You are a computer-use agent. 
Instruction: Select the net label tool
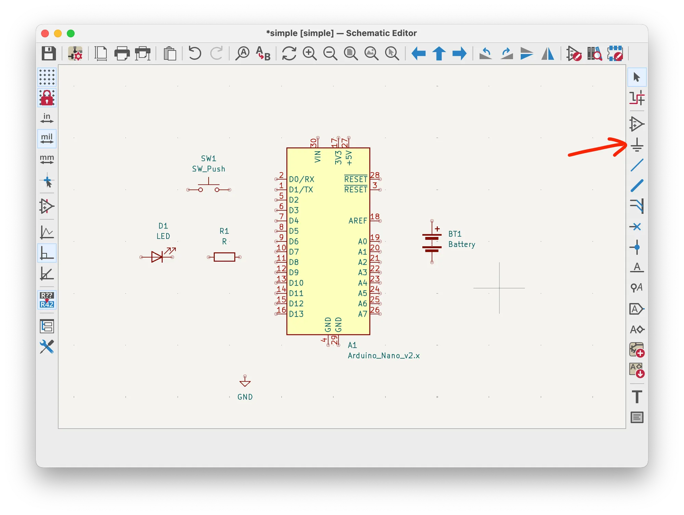637,267
